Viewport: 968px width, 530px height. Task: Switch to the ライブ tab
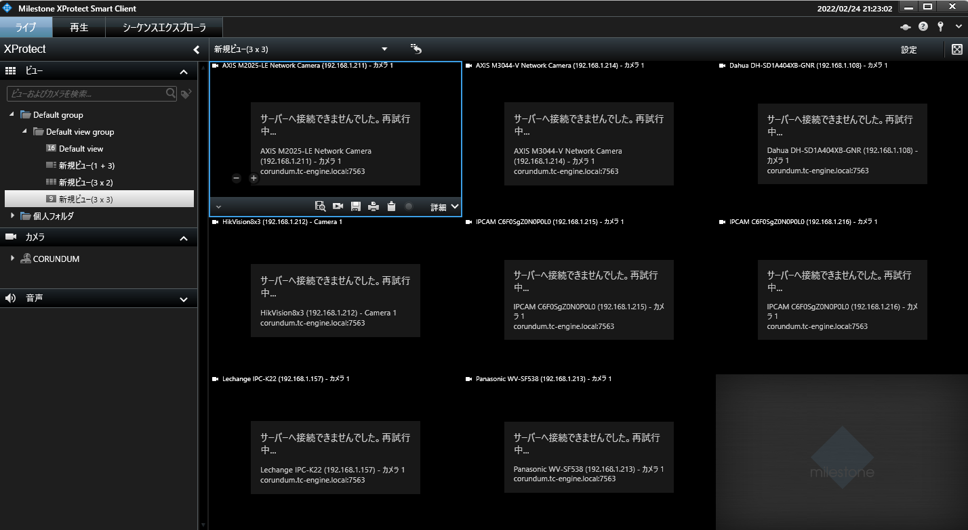[26, 28]
